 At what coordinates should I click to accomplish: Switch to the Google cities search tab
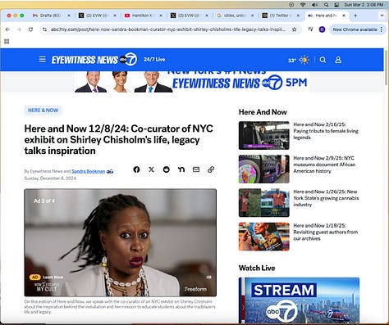click(x=235, y=16)
